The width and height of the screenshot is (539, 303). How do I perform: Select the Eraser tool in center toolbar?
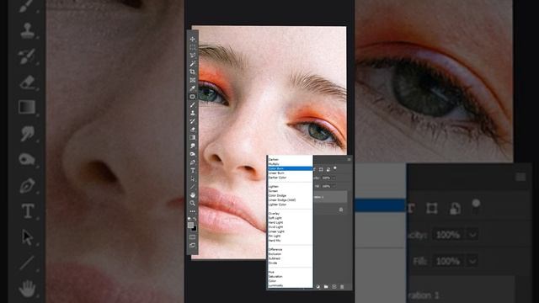tap(193, 130)
